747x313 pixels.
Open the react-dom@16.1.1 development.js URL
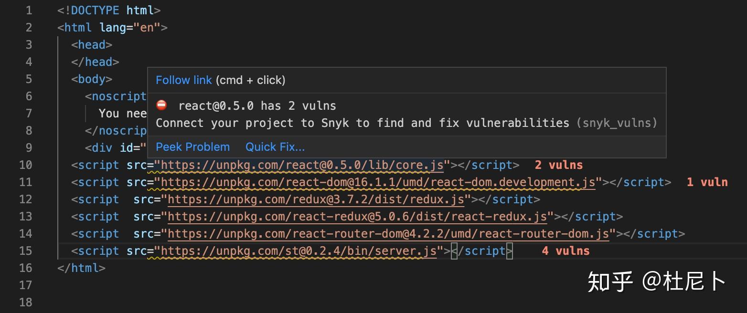point(378,182)
